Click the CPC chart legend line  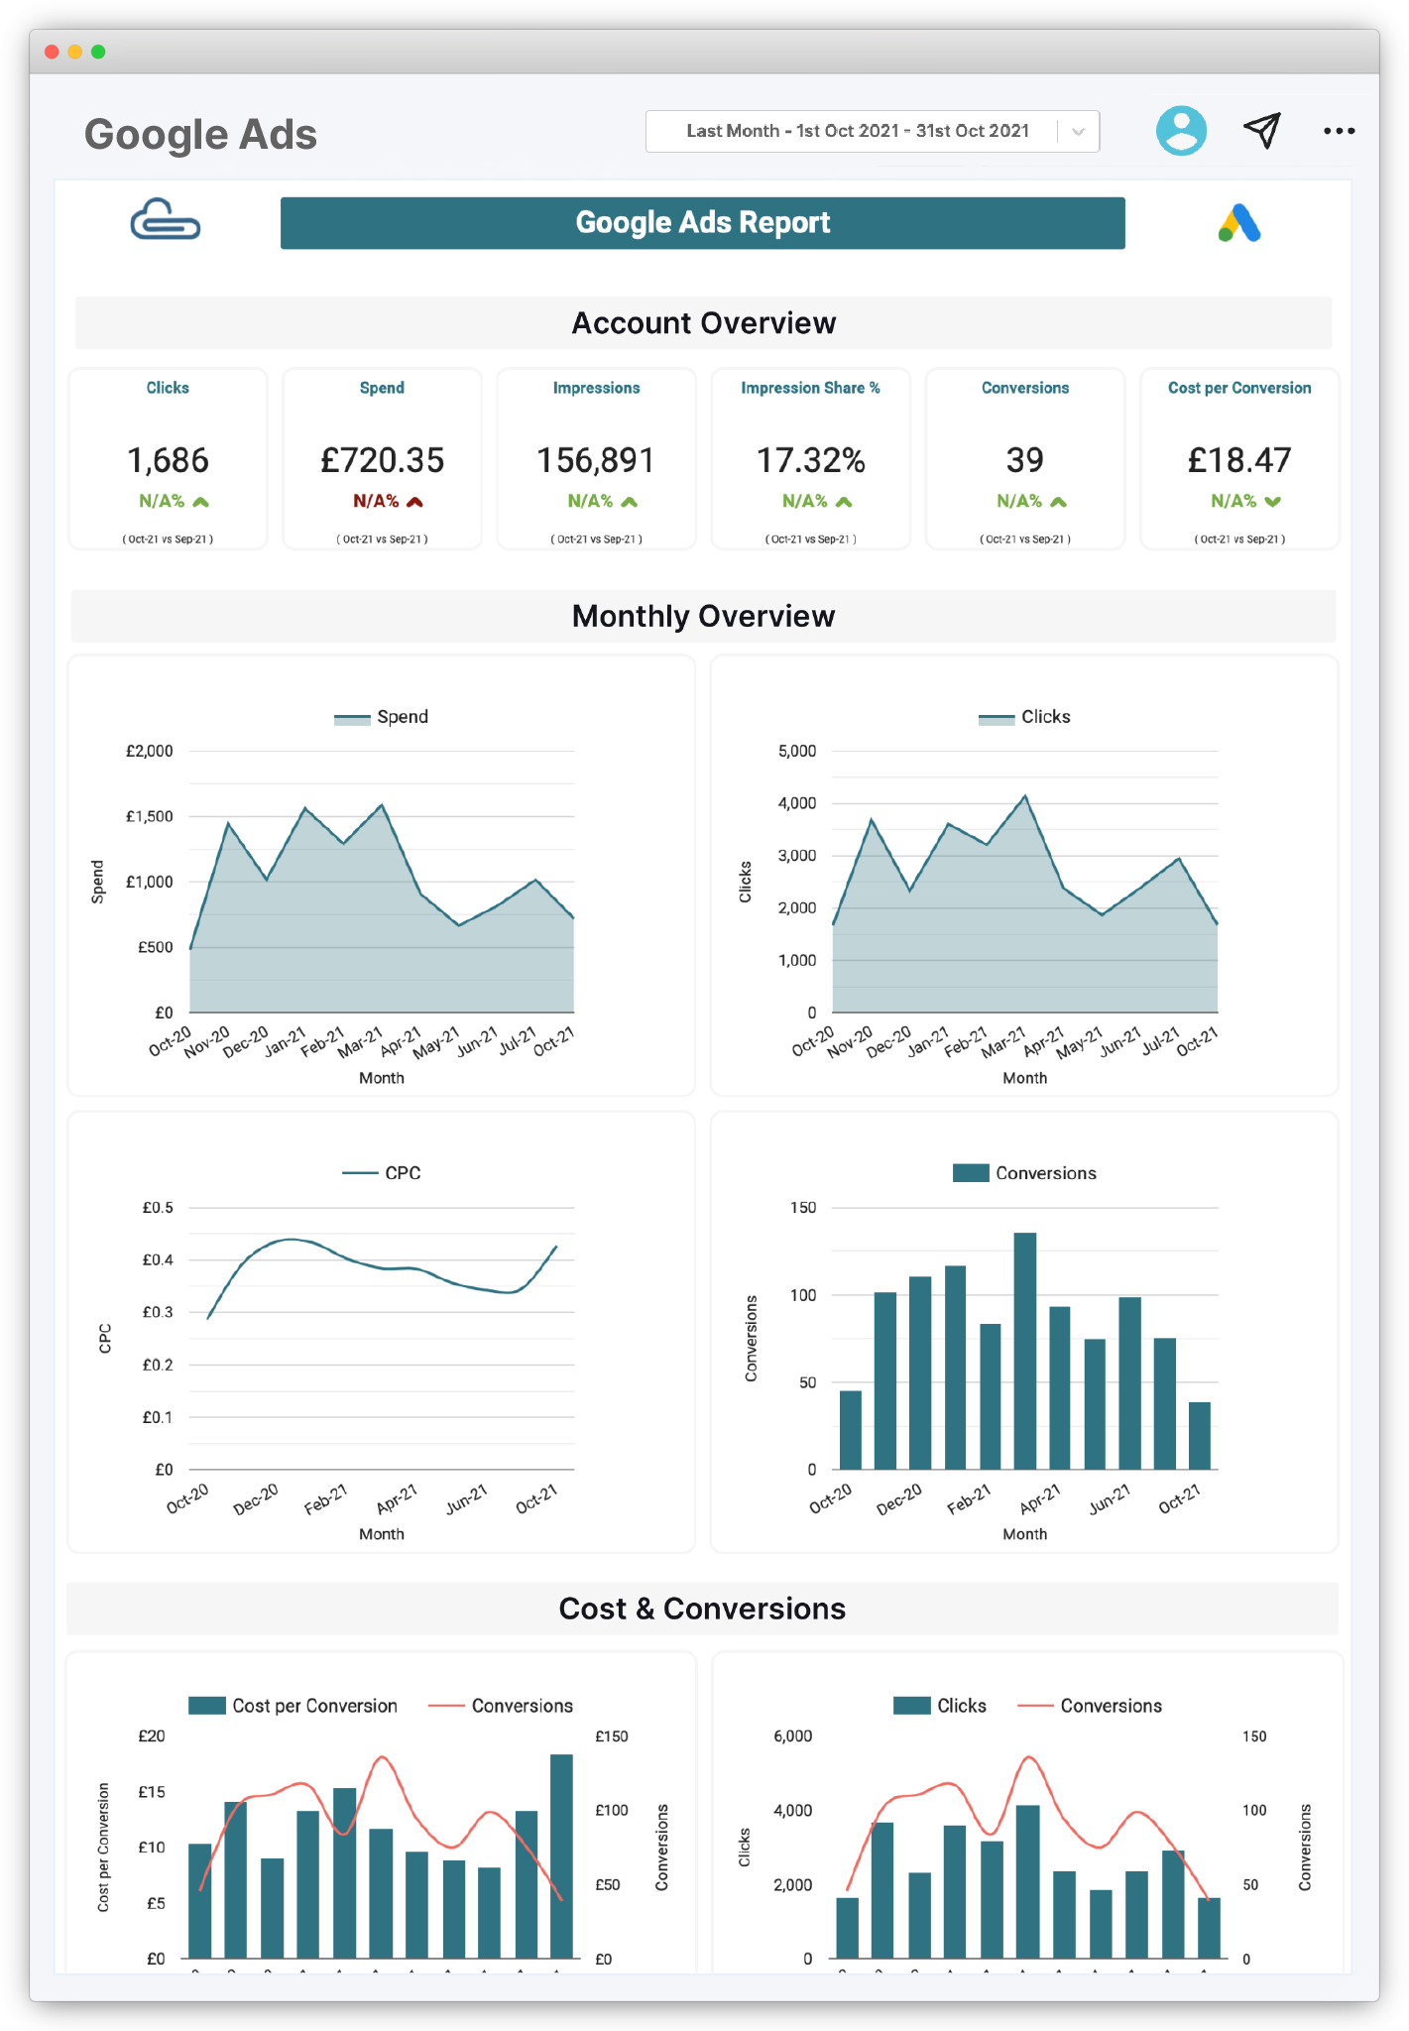click(360, 1173)
